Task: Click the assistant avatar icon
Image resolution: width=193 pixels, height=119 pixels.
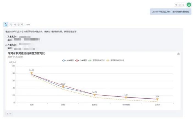Action: pos(5,25)
